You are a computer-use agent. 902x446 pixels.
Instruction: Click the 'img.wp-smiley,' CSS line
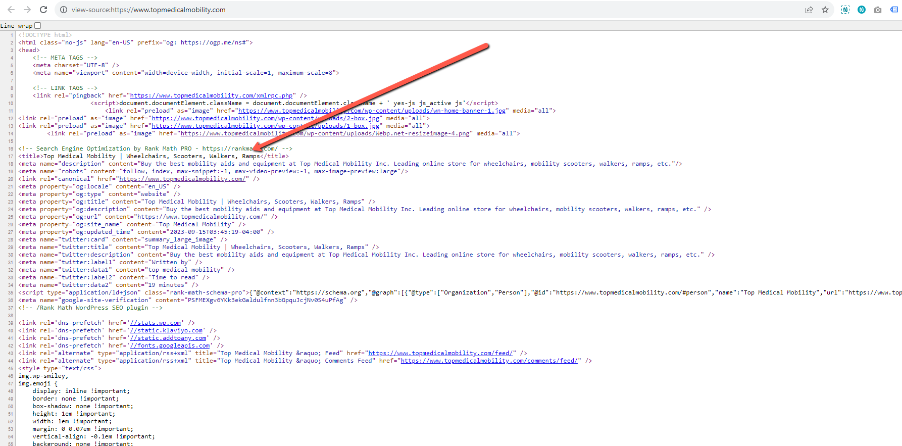point(43,376)
